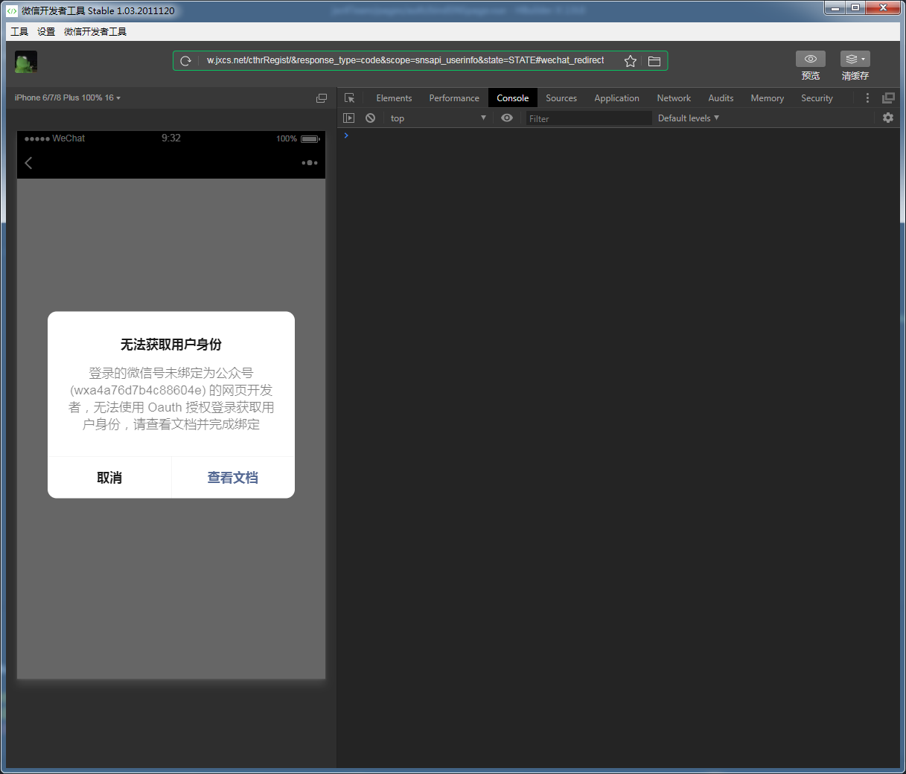
Task: Select the Console tab
Action: coord(513,98)
